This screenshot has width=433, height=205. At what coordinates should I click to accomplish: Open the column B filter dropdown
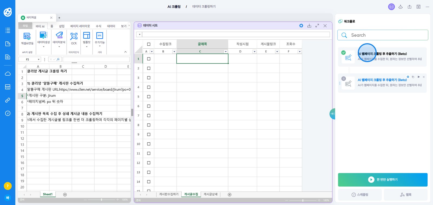click(x=174, y=52)
